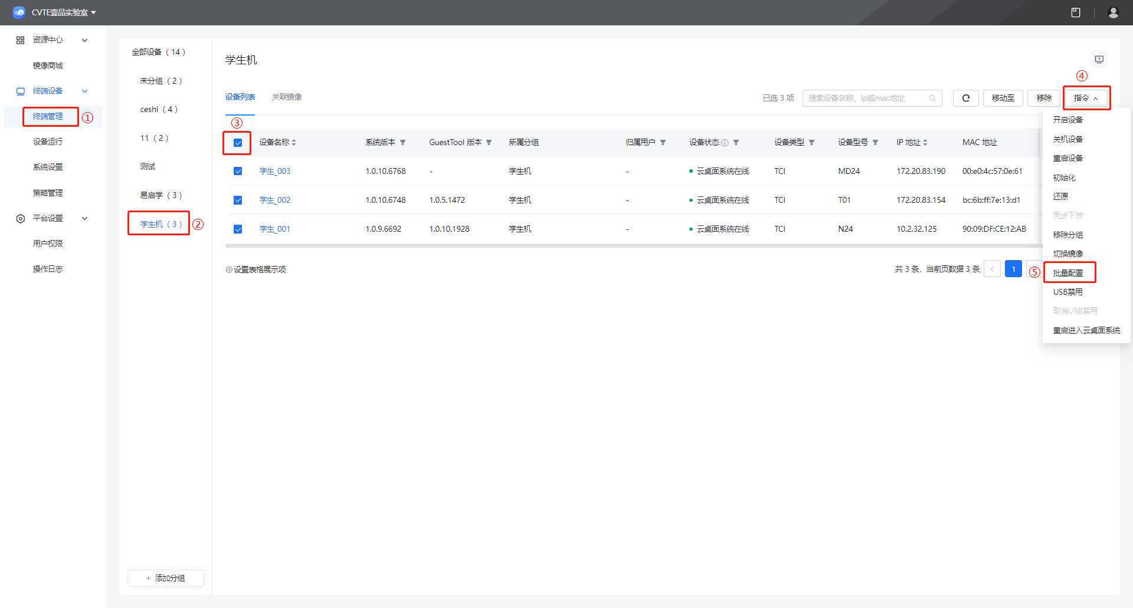
Task: Click 设置表格展示项 settings
Action: point(256,270)
